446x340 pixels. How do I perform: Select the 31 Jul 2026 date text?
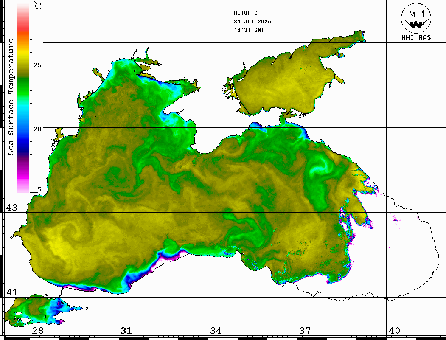pos(252,22)
